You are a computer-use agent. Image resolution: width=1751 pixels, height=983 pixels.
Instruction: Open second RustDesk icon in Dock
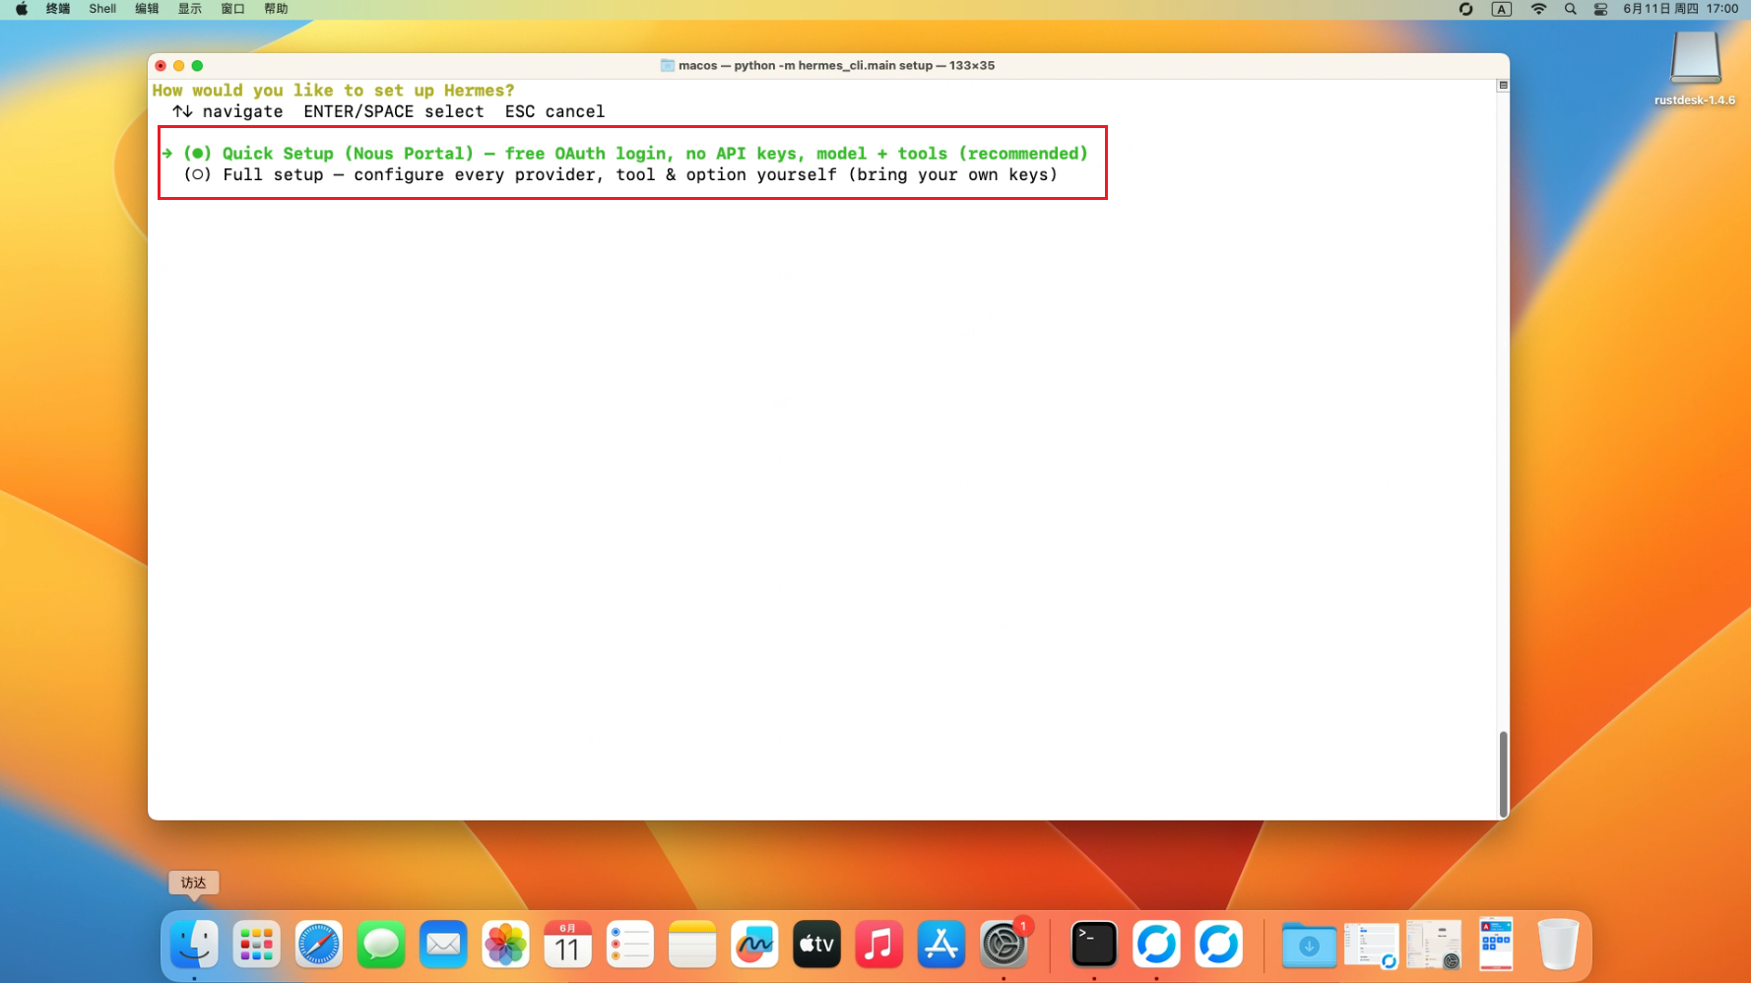tap(1218, 945)
